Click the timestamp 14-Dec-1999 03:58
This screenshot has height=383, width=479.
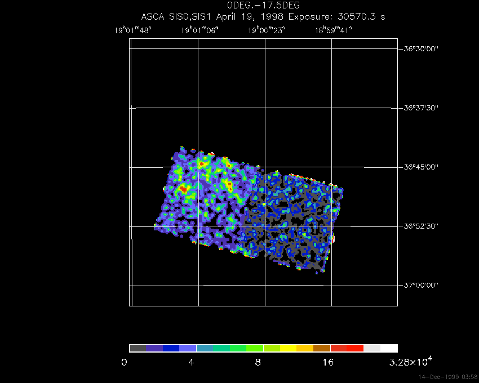point(448,377)
